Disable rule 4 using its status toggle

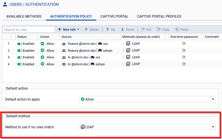click(x=20, y=64)
